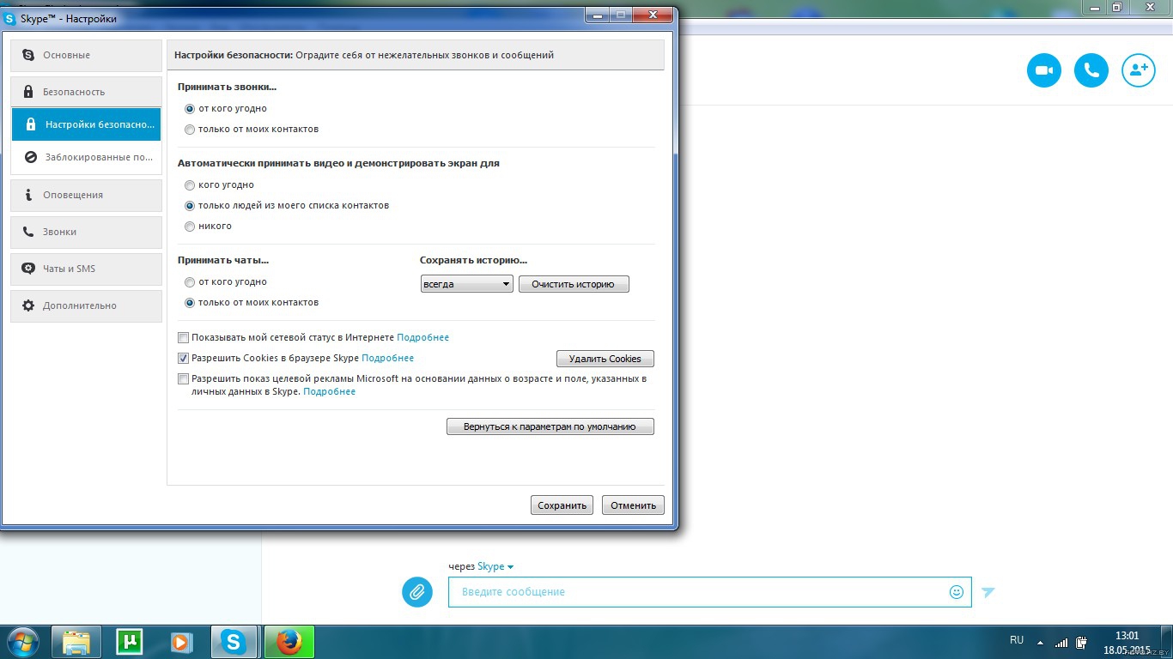Show hidden tray icons arrow
This screenshot has width=1173, height=659.
coord(1041,643)
